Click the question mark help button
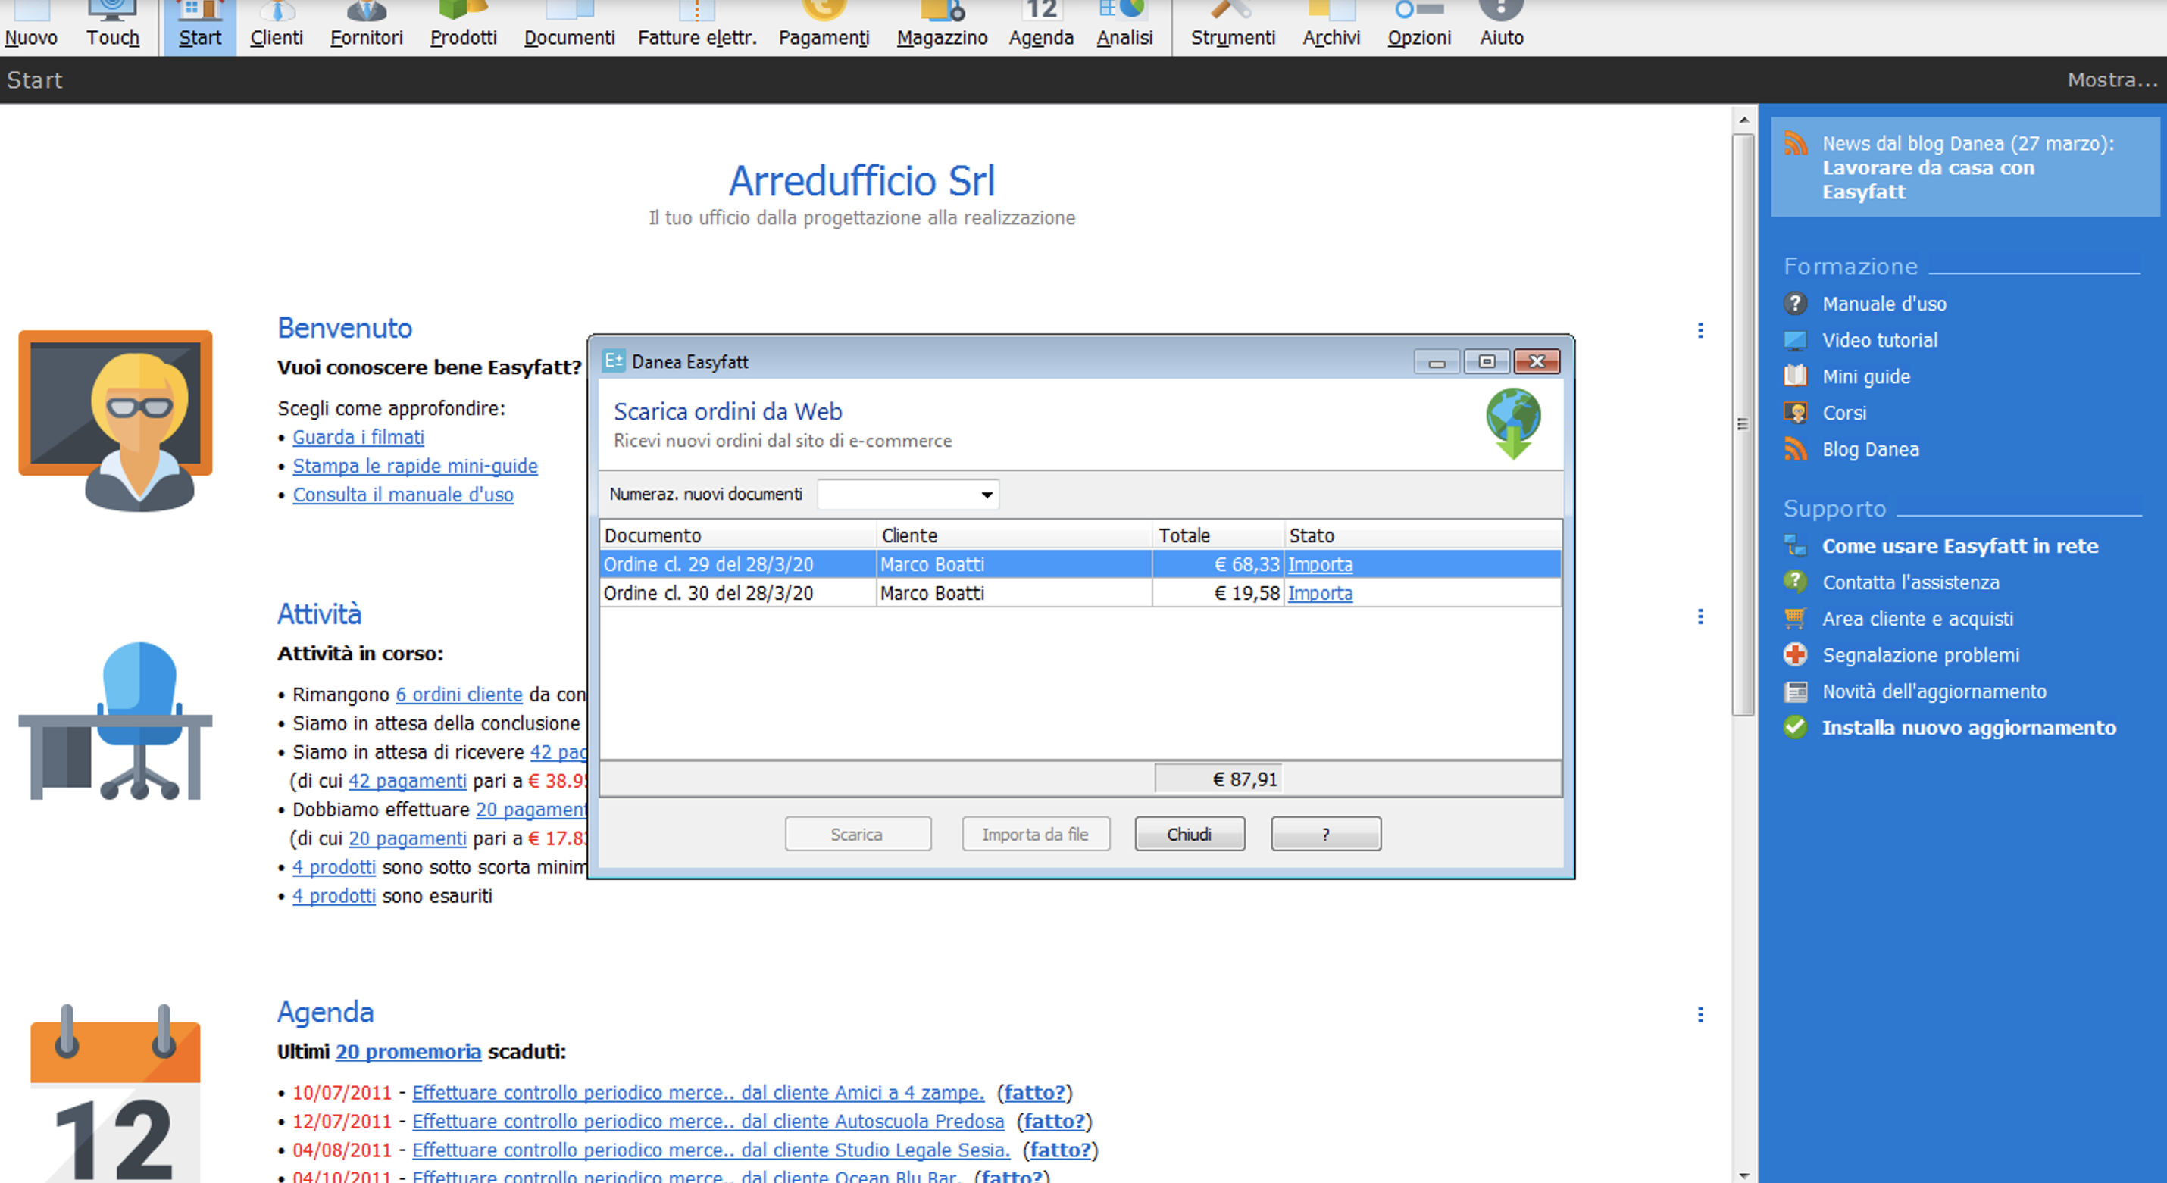Image resolution: width=2167 pixels, height=1183 pixels. [1326, 834]
